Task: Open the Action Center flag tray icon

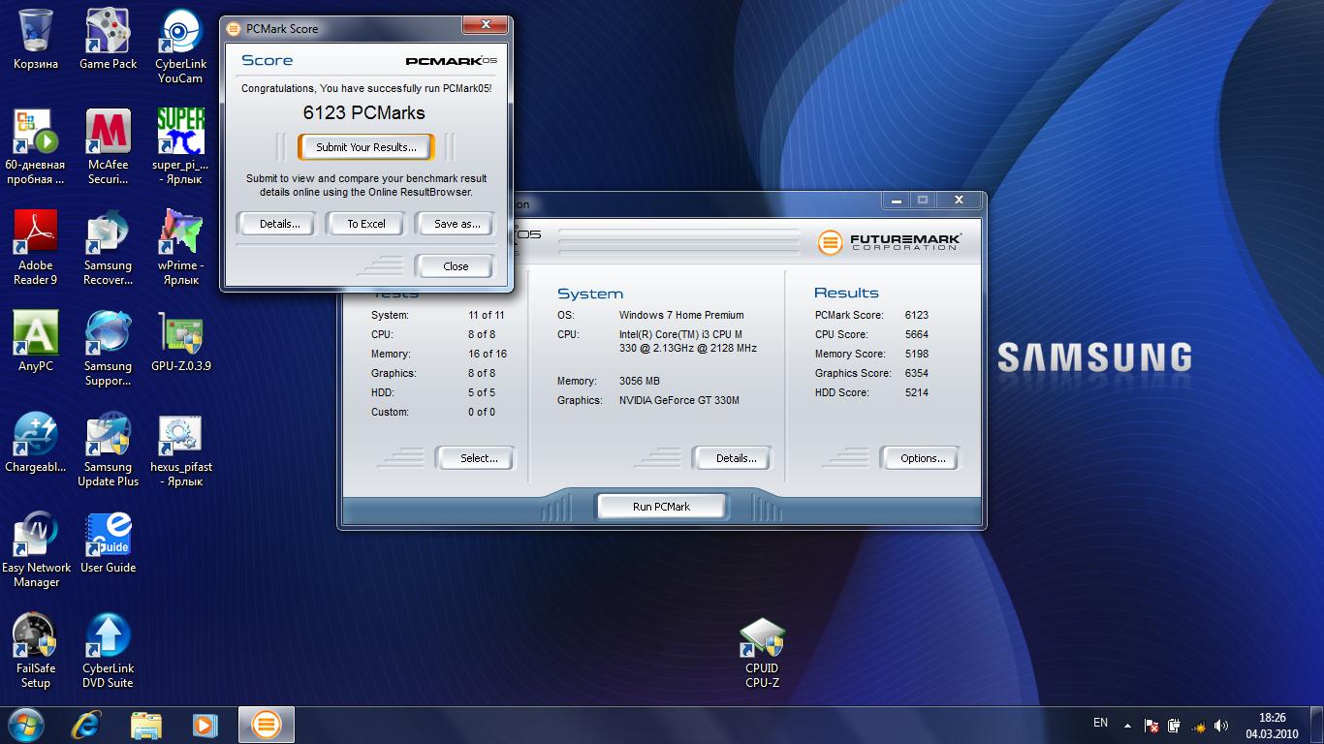Action: [1152, 725]
